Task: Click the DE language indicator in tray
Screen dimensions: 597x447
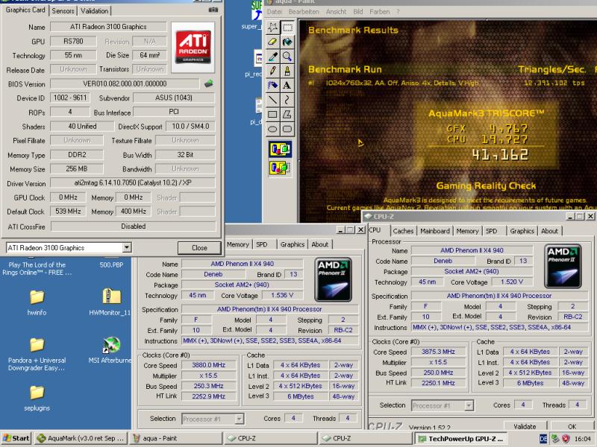Action: 543,439
